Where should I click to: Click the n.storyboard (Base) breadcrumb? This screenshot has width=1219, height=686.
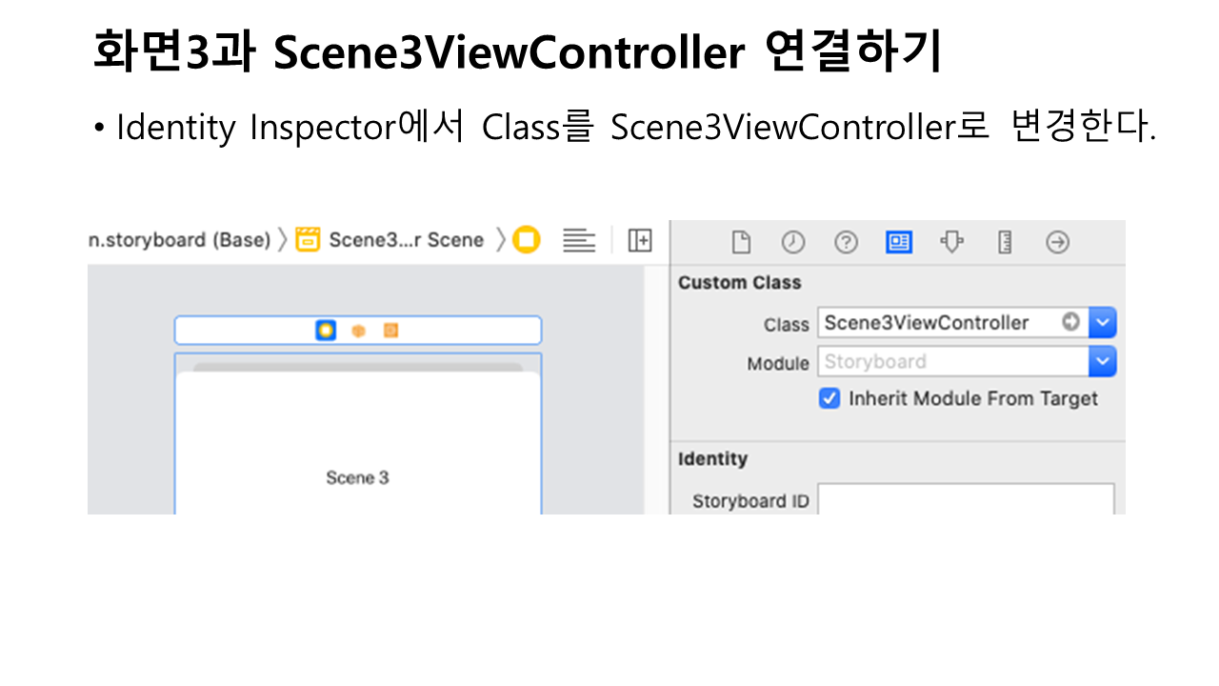(179, 240)
